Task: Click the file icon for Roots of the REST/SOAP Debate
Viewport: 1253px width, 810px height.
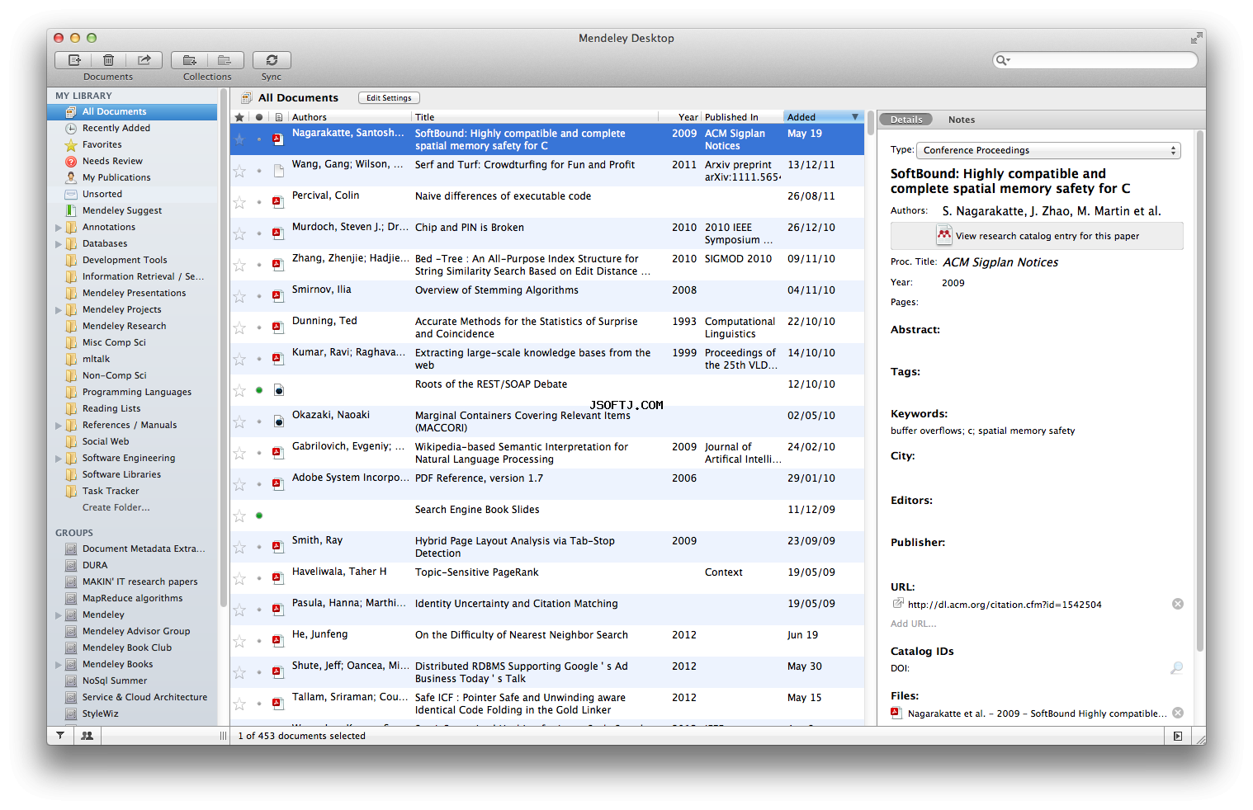Action: click(278, 390)
